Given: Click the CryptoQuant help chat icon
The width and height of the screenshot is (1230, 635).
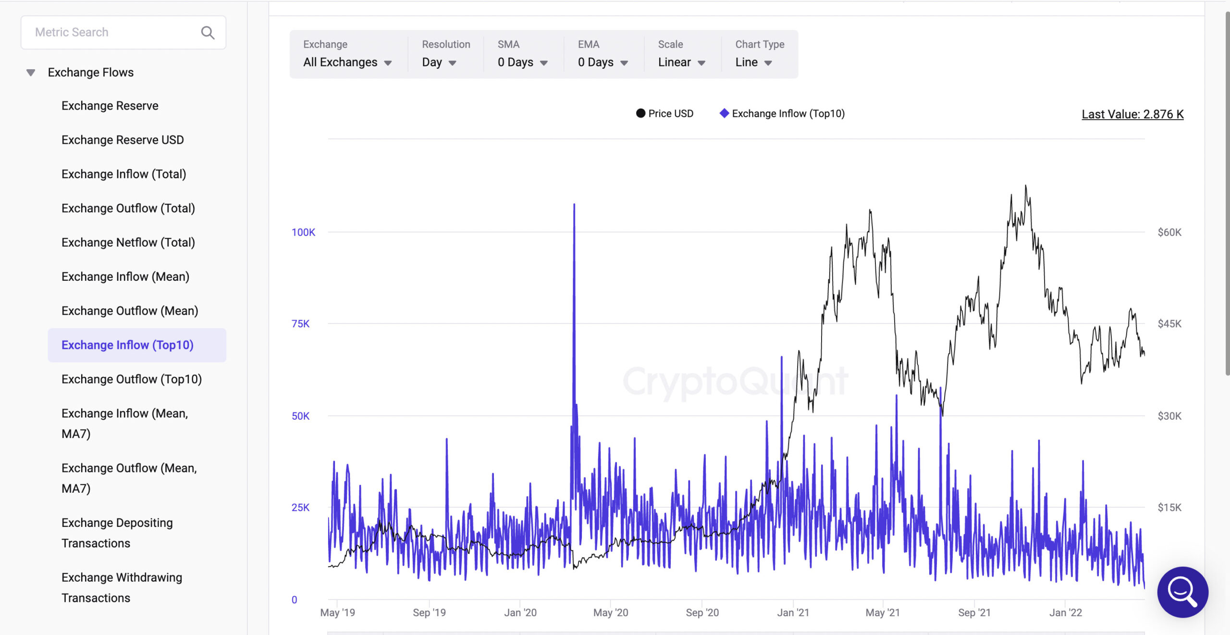Looking at the screenshot, I should 1182,591.
